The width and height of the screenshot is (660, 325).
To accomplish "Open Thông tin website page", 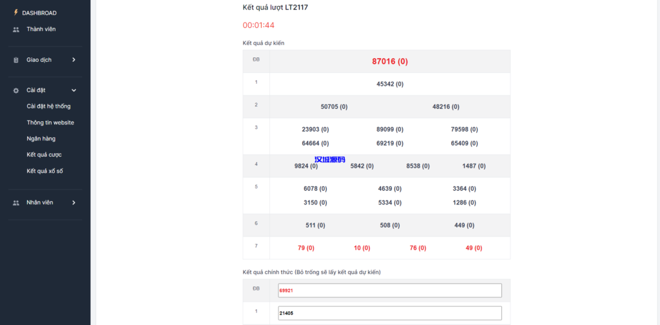I will (x=50, y=123).
